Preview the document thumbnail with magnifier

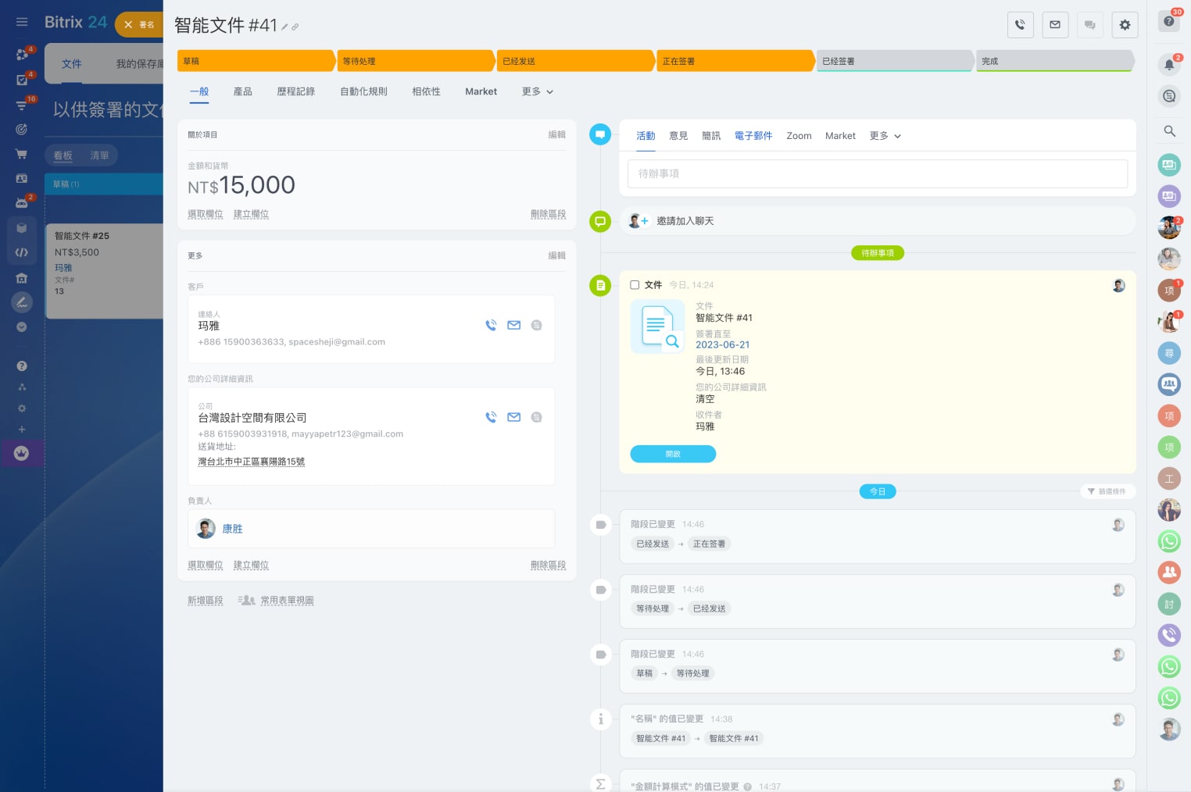[x=657, y=326]
